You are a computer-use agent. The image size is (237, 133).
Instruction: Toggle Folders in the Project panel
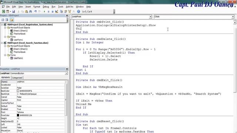pyautogui.click(x=12, y=20)
